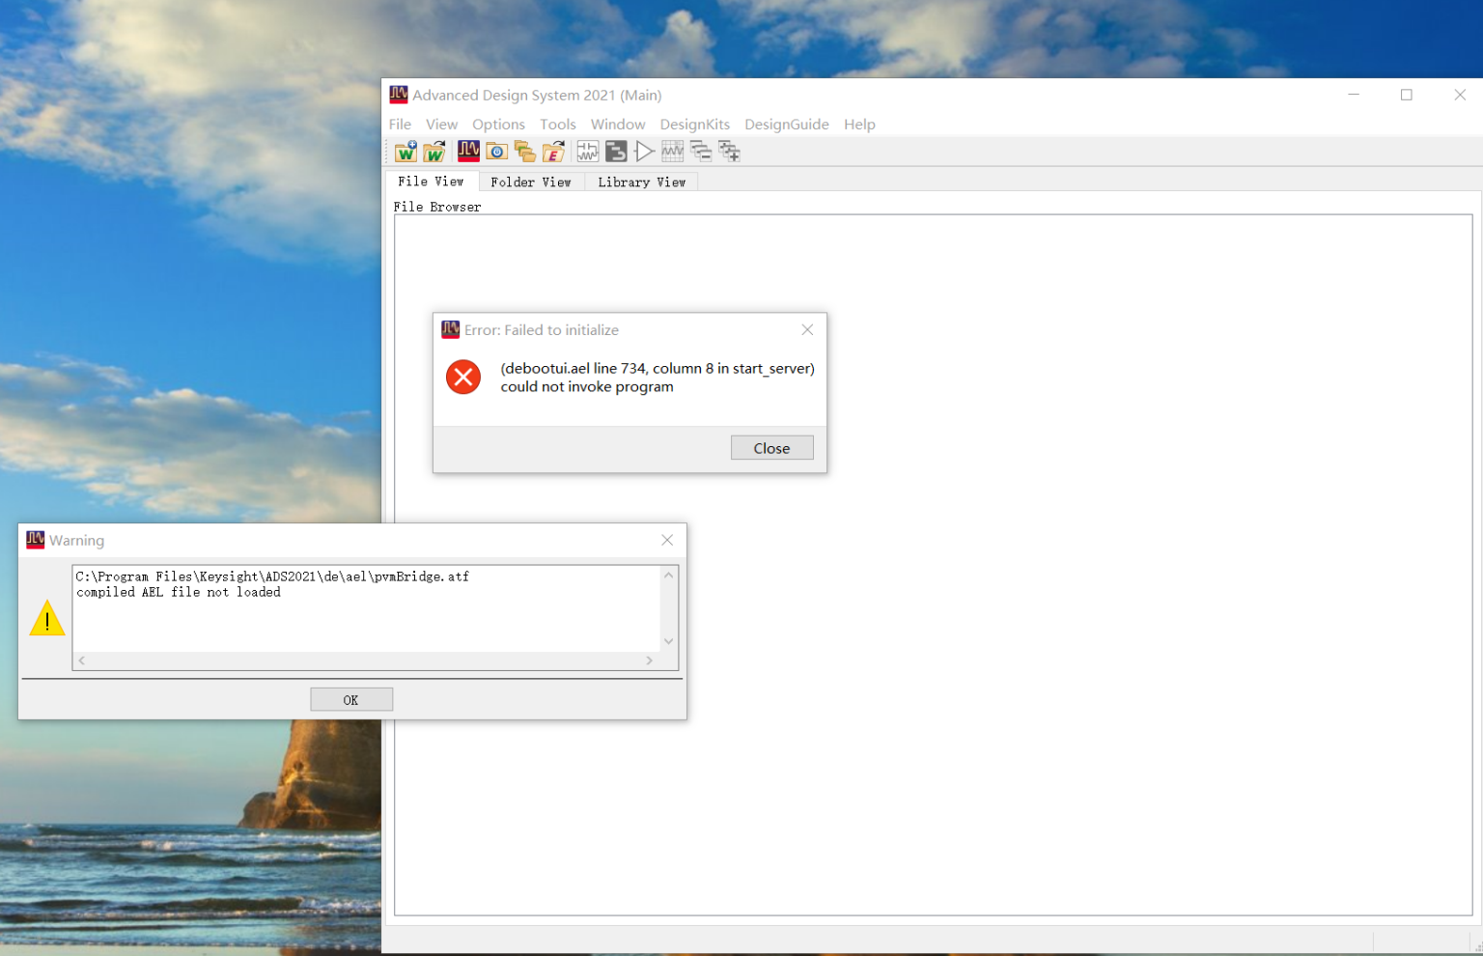
Task: Open the DesignGuide menu
Action: [786, 125]
